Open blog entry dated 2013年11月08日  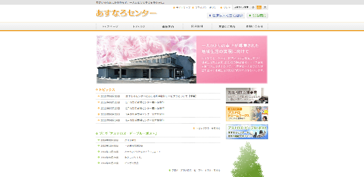(134, 146)
